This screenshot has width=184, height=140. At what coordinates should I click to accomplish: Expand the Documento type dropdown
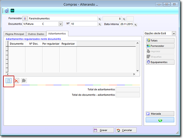60,24
